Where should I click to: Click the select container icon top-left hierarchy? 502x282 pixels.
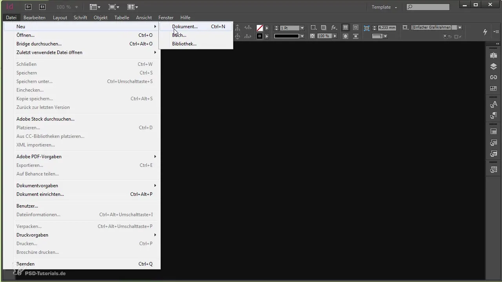[x=238, y=28]
